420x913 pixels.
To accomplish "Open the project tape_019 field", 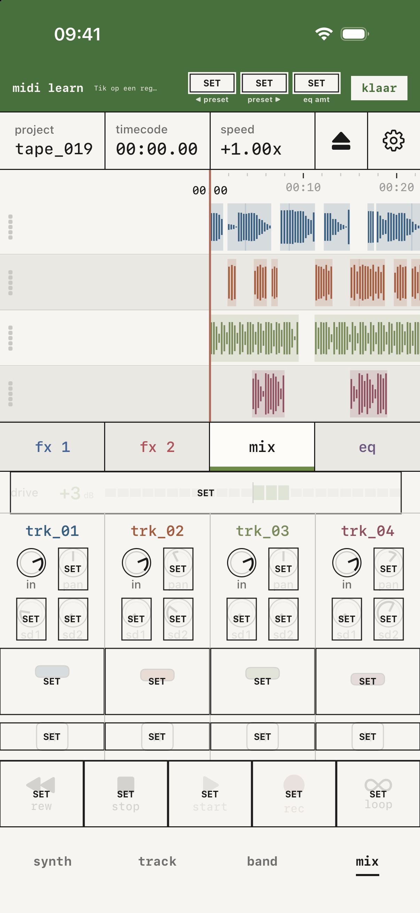I will click(53, 141).
